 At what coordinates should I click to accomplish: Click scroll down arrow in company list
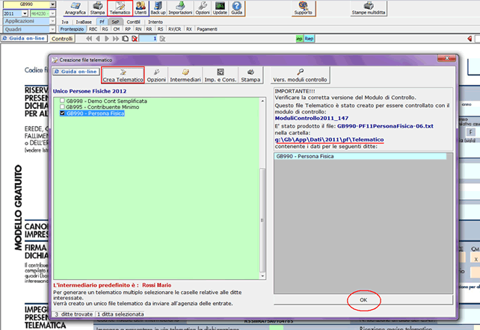click(x=262, y=276)
